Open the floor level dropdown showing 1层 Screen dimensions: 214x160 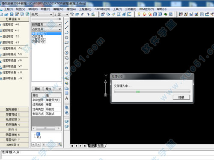click(x=61, y=15)
